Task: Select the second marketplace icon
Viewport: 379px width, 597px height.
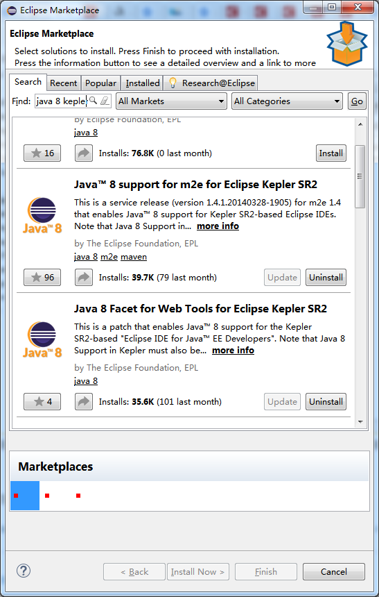Action: coord(47,496)
